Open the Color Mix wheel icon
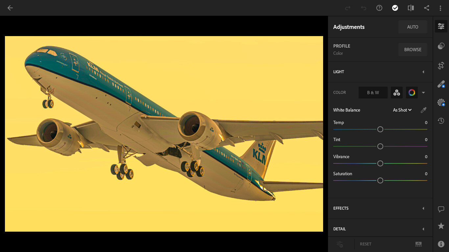449x252 pixels. tap(412, 93)
